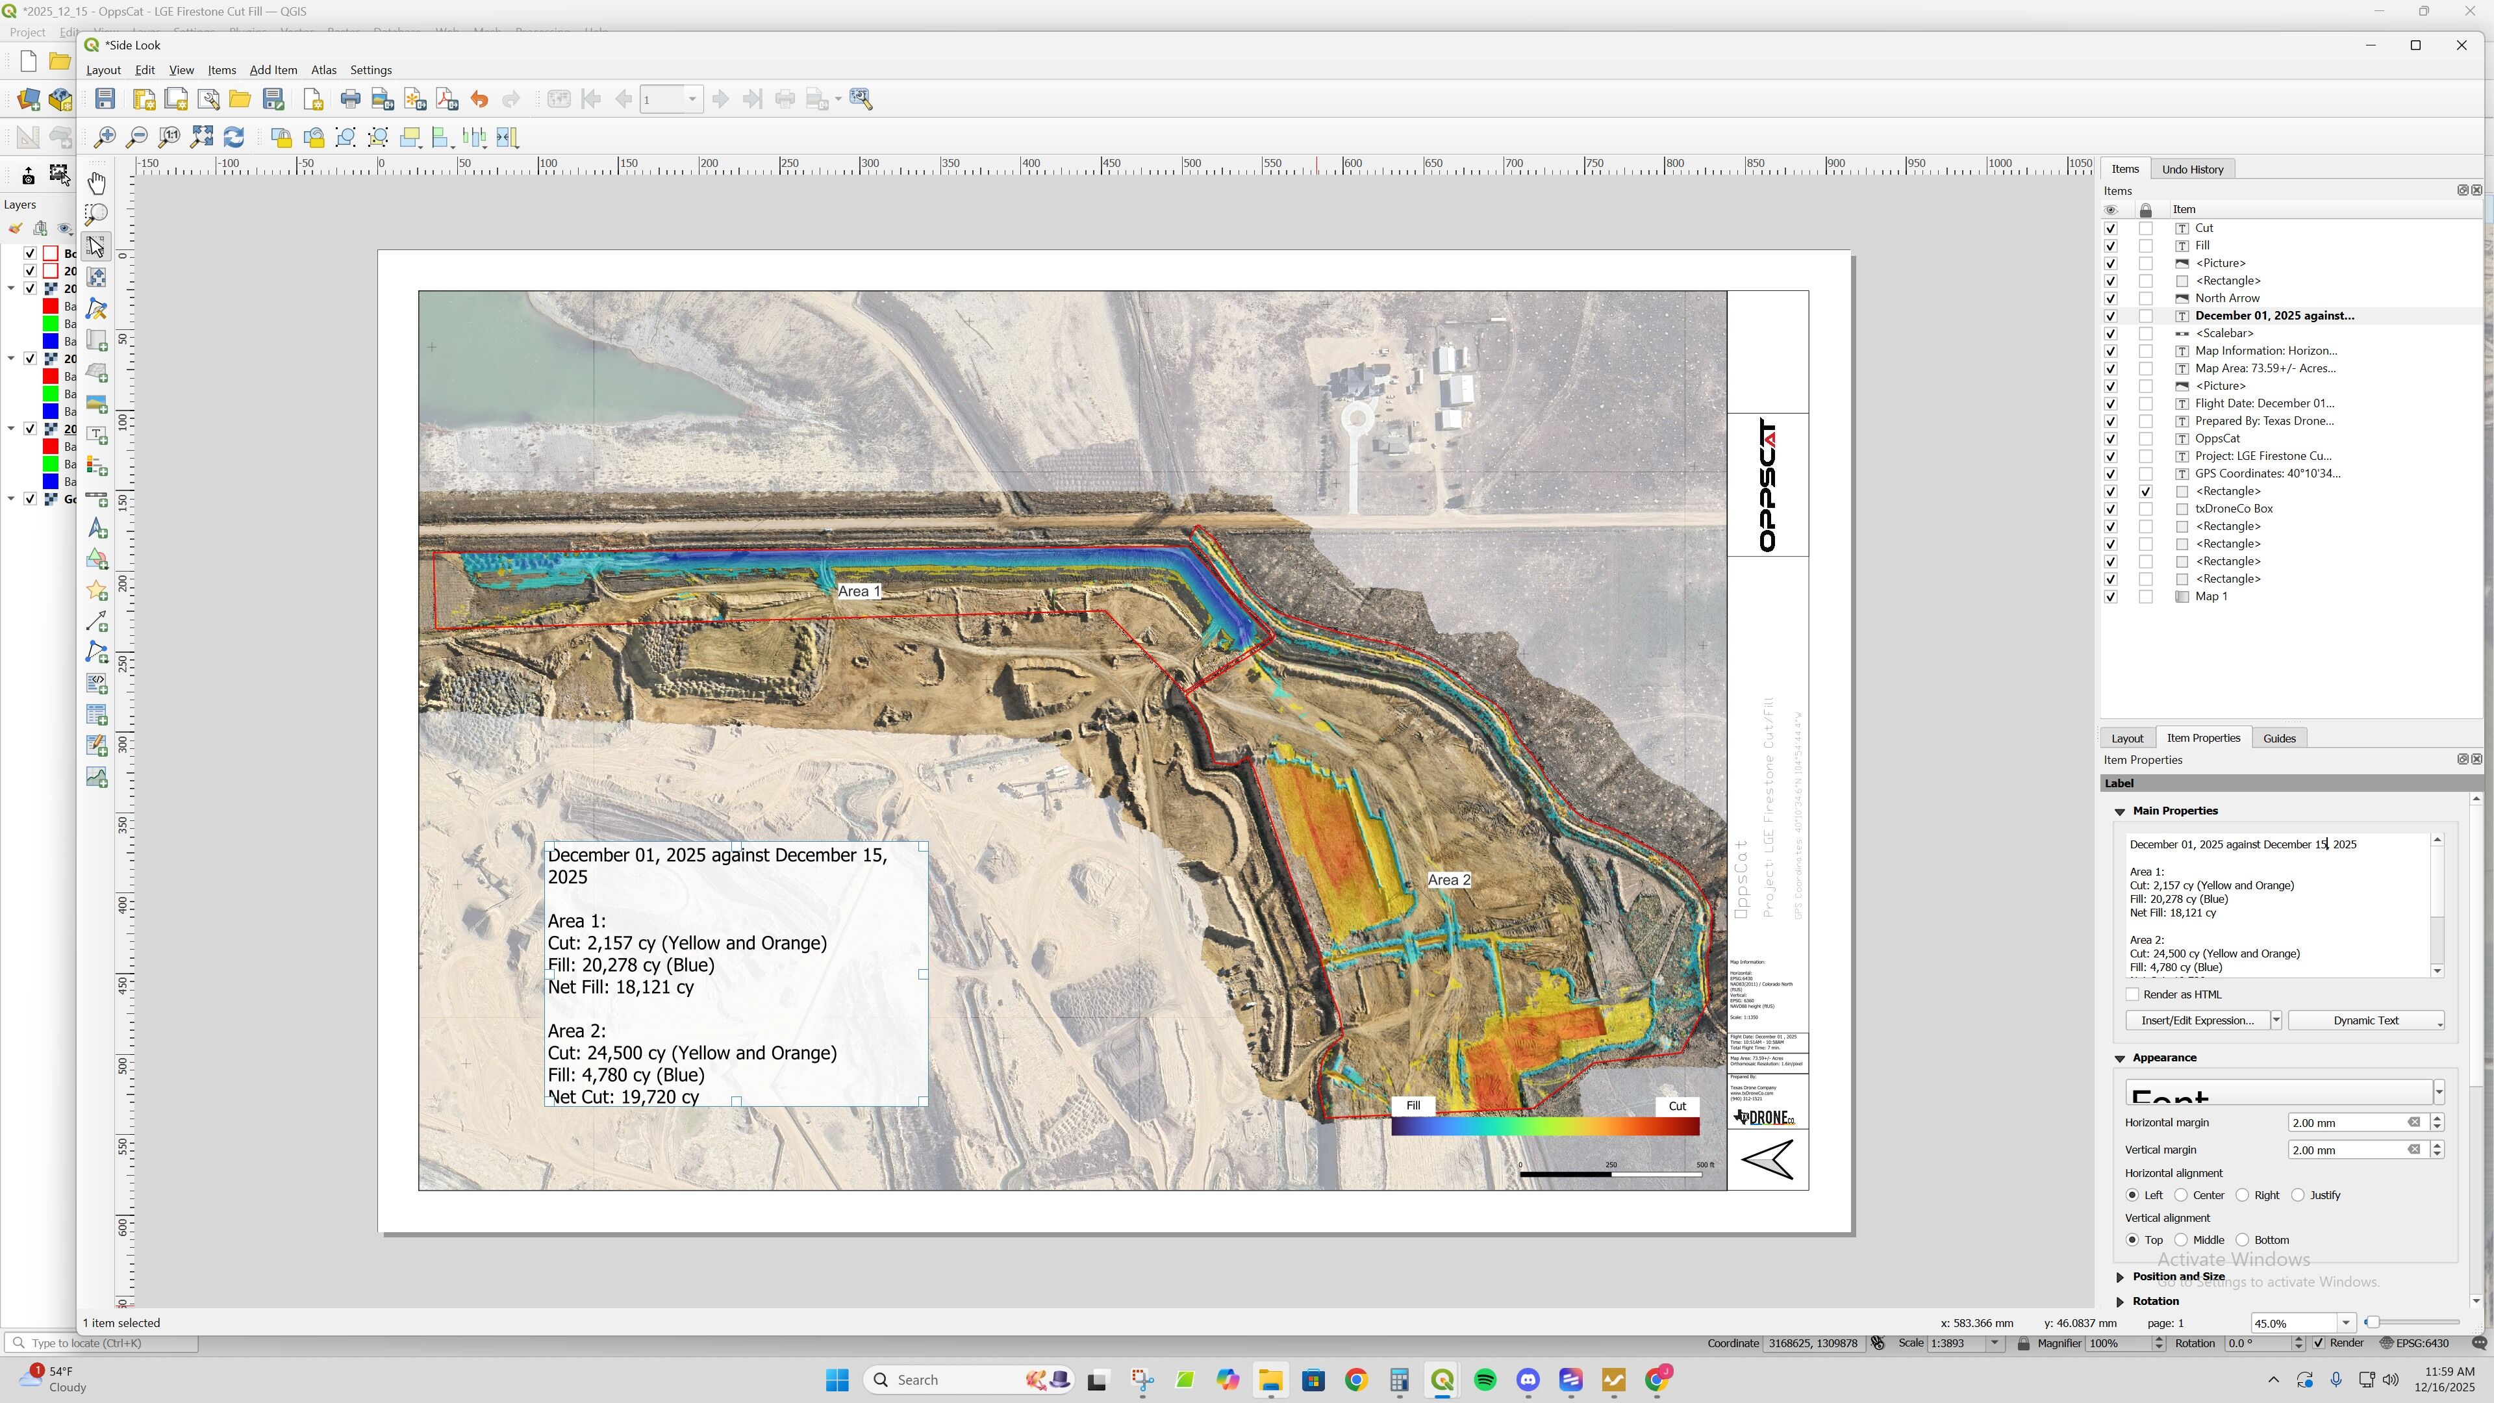
Task: Toggle visibility of North Arrow item
Action: pyautogui.click(x=2111, y=298)
